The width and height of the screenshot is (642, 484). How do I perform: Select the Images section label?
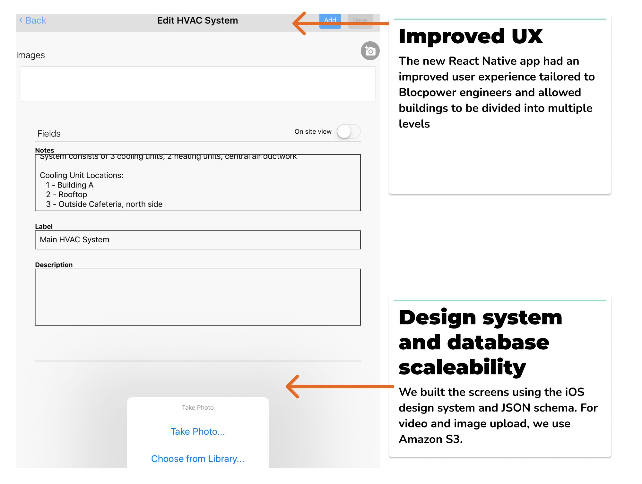tap(31, 55)
